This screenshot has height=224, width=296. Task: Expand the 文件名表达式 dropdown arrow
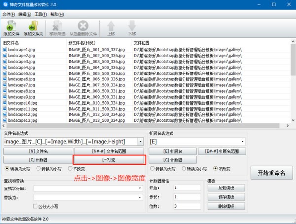141,142
